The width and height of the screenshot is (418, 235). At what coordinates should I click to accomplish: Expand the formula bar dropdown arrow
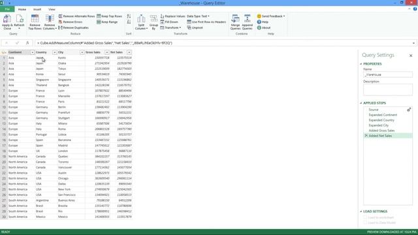tap(413, 43)
